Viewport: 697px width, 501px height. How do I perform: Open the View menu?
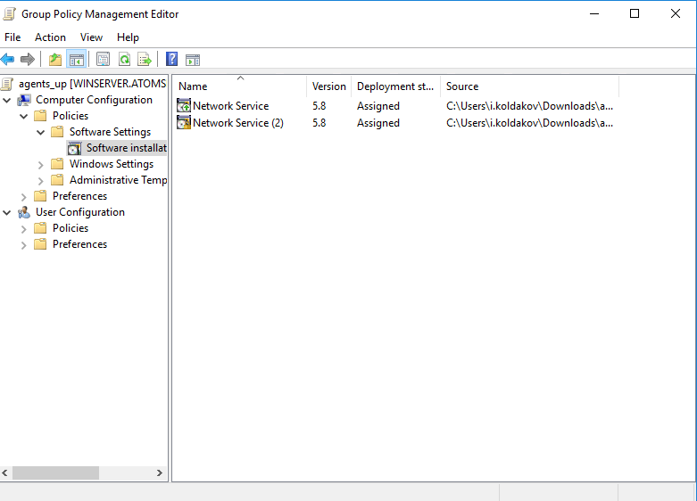pos(91,37)
